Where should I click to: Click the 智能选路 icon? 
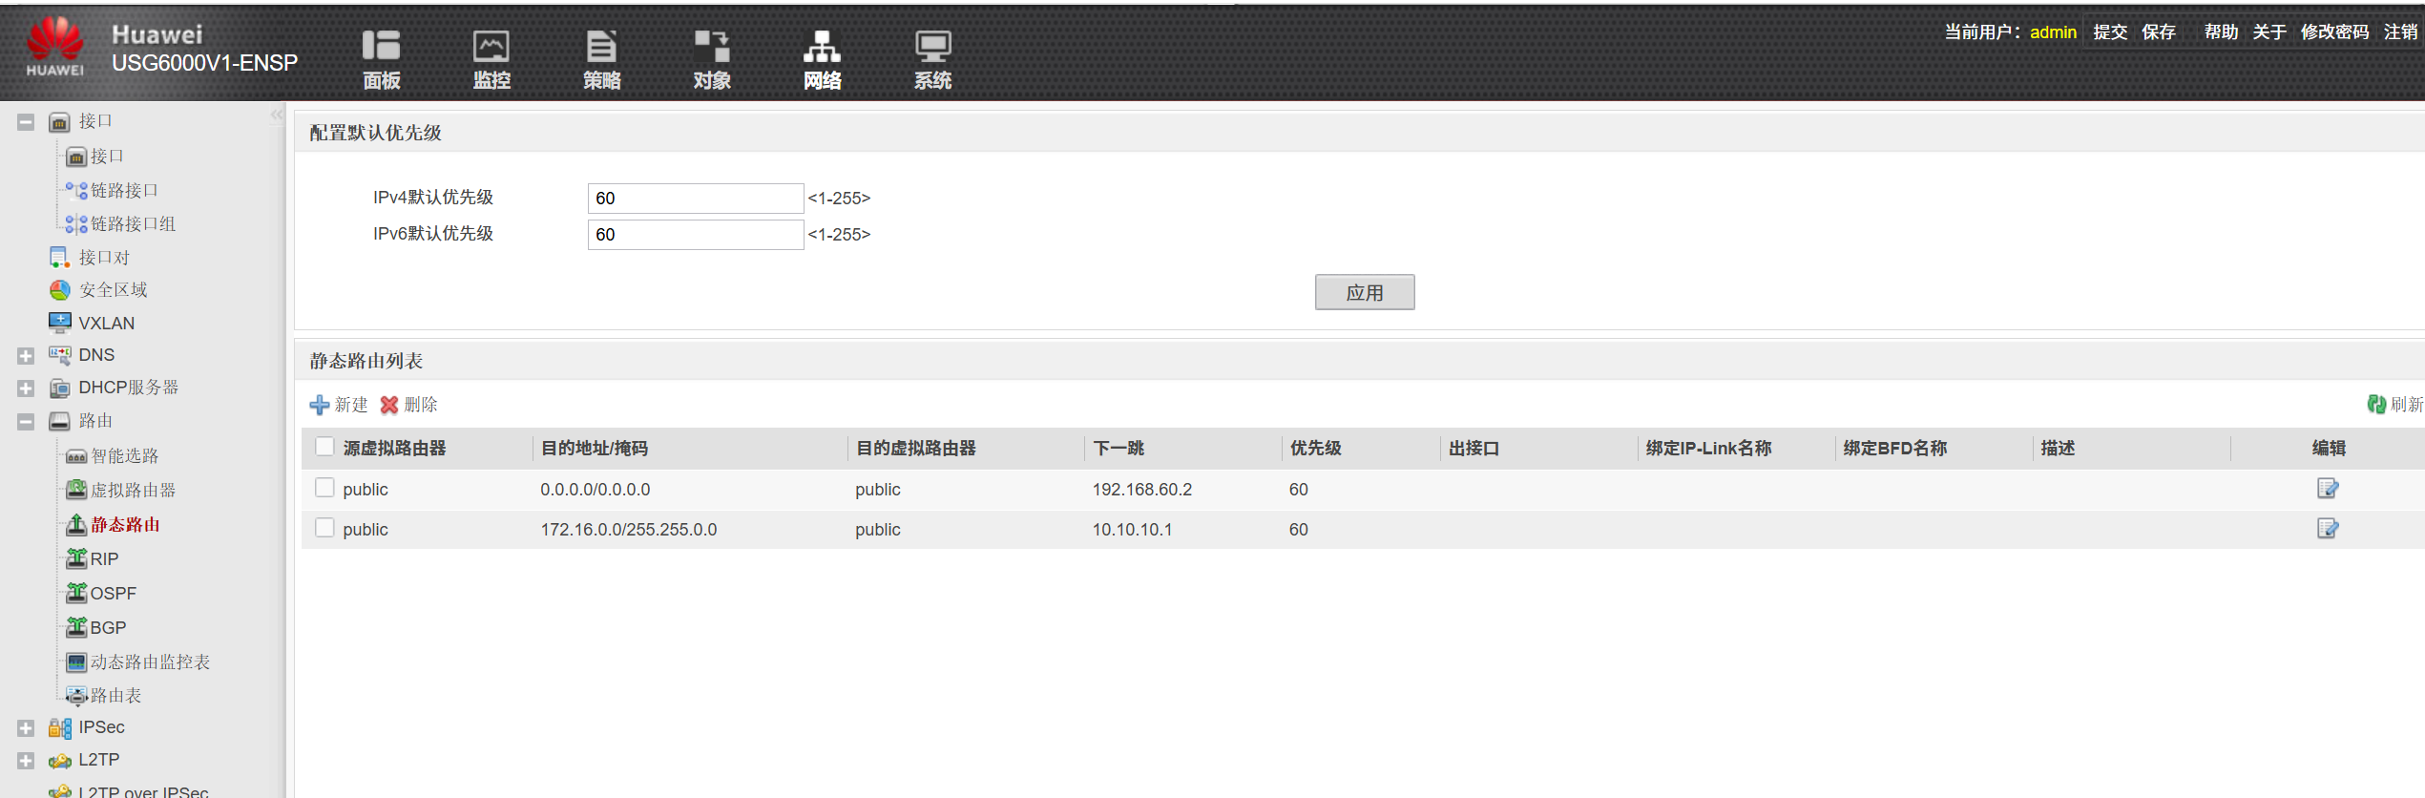click(76, 456)
